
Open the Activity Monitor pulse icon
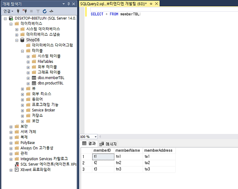click(51, 11)
